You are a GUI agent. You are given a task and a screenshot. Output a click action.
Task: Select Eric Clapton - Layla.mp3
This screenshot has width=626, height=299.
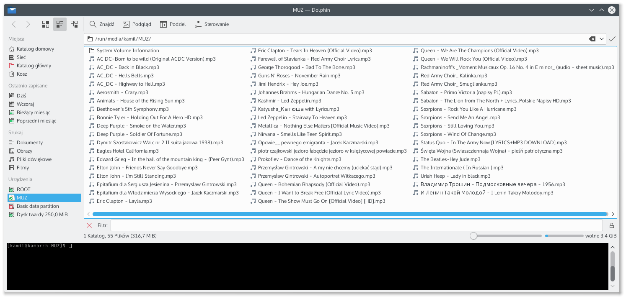pyautogui.click(x=120, y=201)
